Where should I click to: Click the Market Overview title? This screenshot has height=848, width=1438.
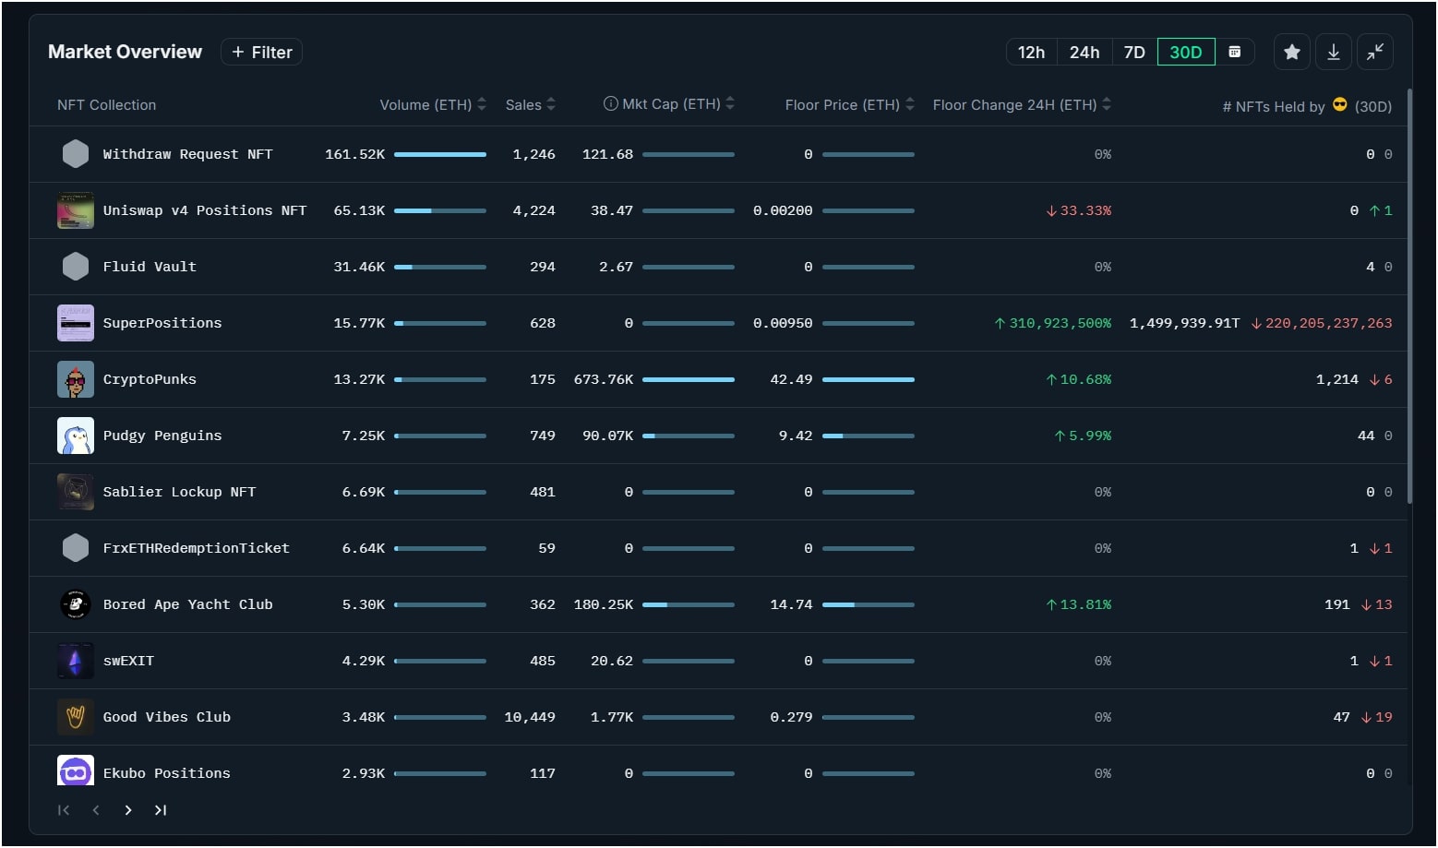click(125, 52)
